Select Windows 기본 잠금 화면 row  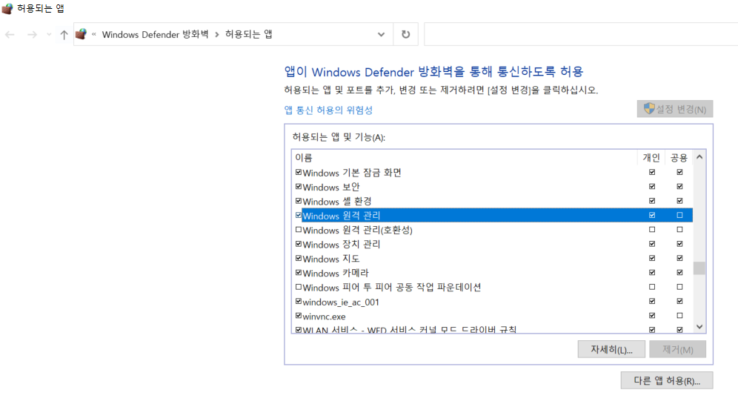coord(492,173)
